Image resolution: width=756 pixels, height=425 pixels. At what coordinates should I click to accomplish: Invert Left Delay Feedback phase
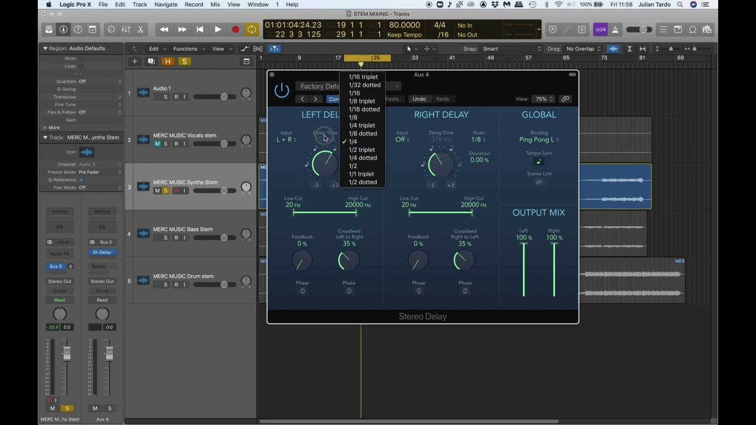point(302,291)
